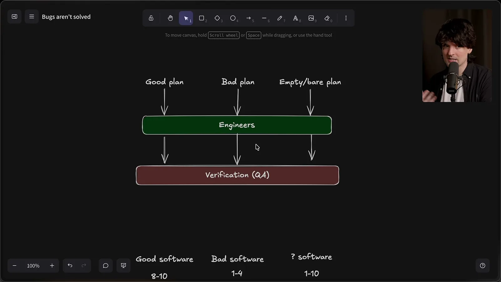
Task: Select the Diamond shape tool
Action: (x=217, y=18)
